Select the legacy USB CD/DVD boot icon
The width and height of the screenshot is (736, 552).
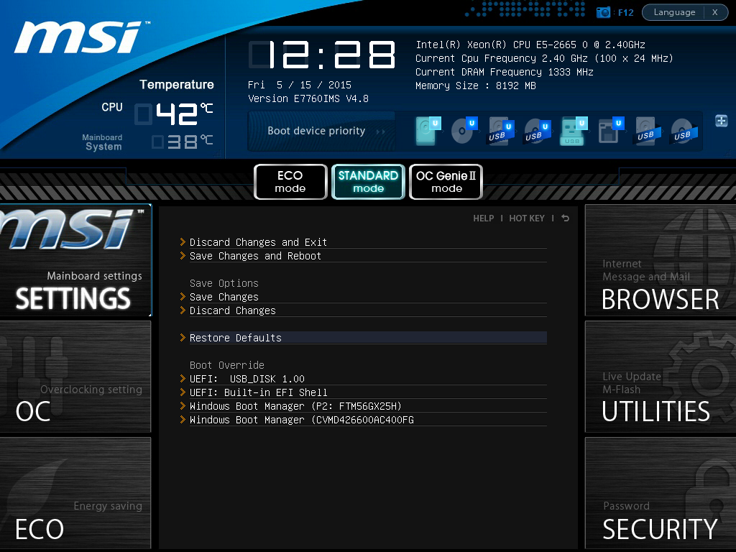pyautogui.click(x=684, y=131)
